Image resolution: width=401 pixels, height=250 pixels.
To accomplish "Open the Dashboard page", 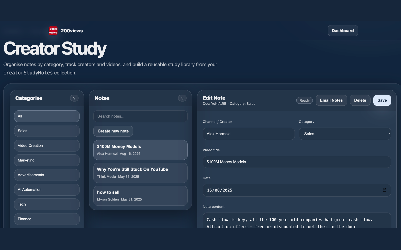I will click(x=343, y=30).
